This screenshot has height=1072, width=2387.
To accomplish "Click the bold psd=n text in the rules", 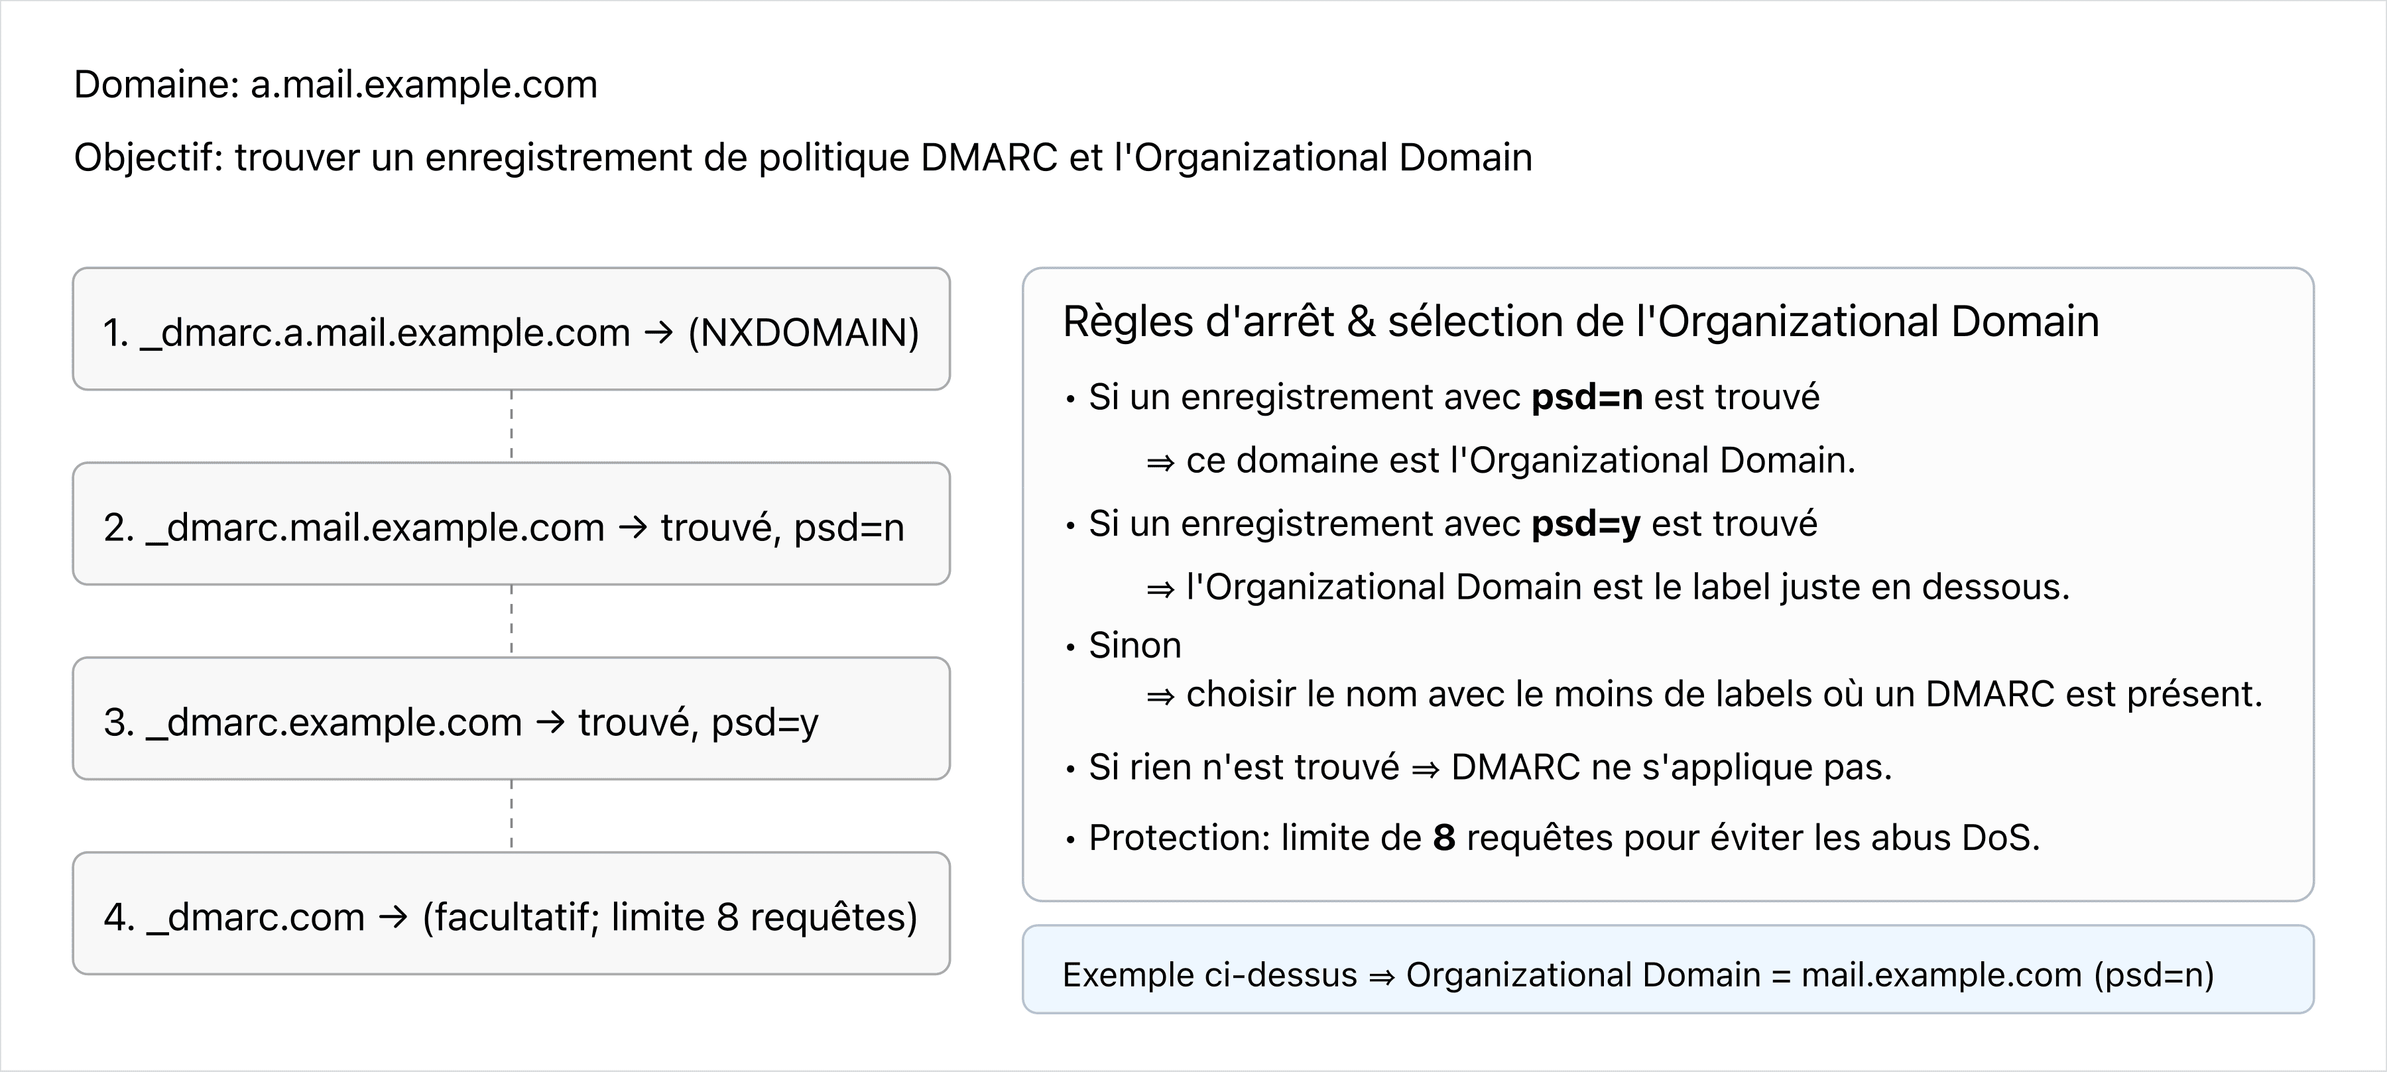I will point(1587,398).
